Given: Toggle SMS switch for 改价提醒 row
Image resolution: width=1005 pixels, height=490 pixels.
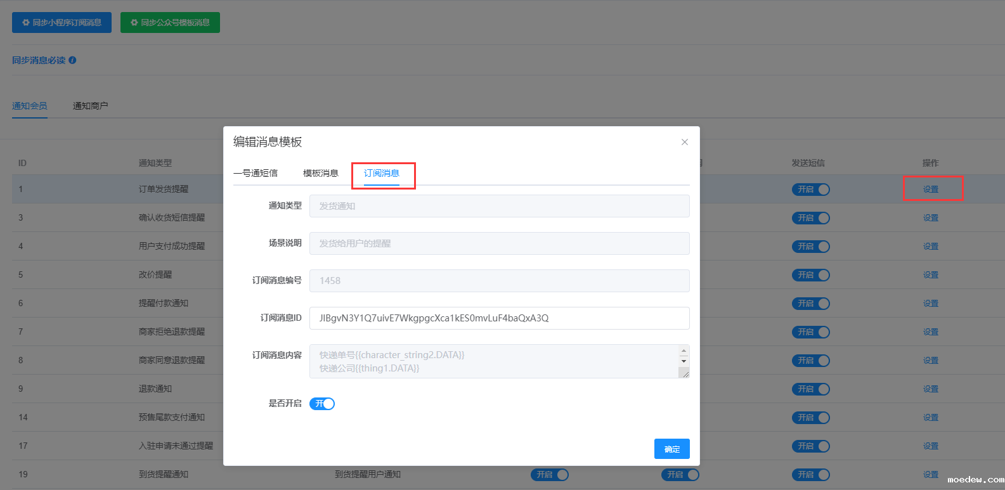Looking at the screenshot, I should pyautogui.click(x=810, y=275).
